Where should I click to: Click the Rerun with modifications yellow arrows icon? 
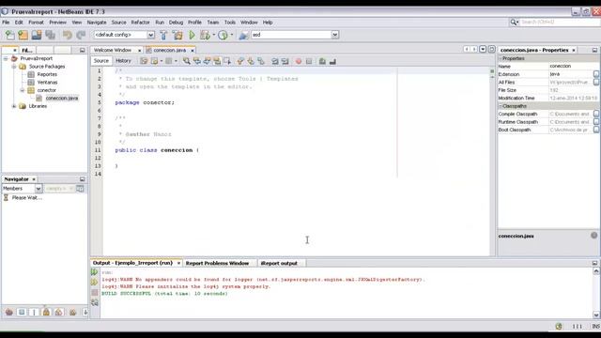95,282
